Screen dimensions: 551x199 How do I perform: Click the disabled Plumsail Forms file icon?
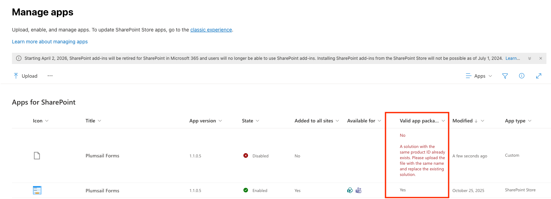pyautogui.click(x=37, y=156)
